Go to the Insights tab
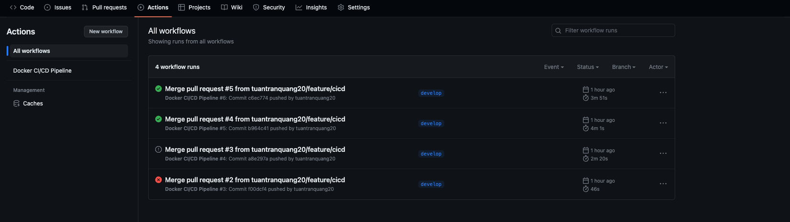The height and width of the screenshot is (222, 790). 311,8
